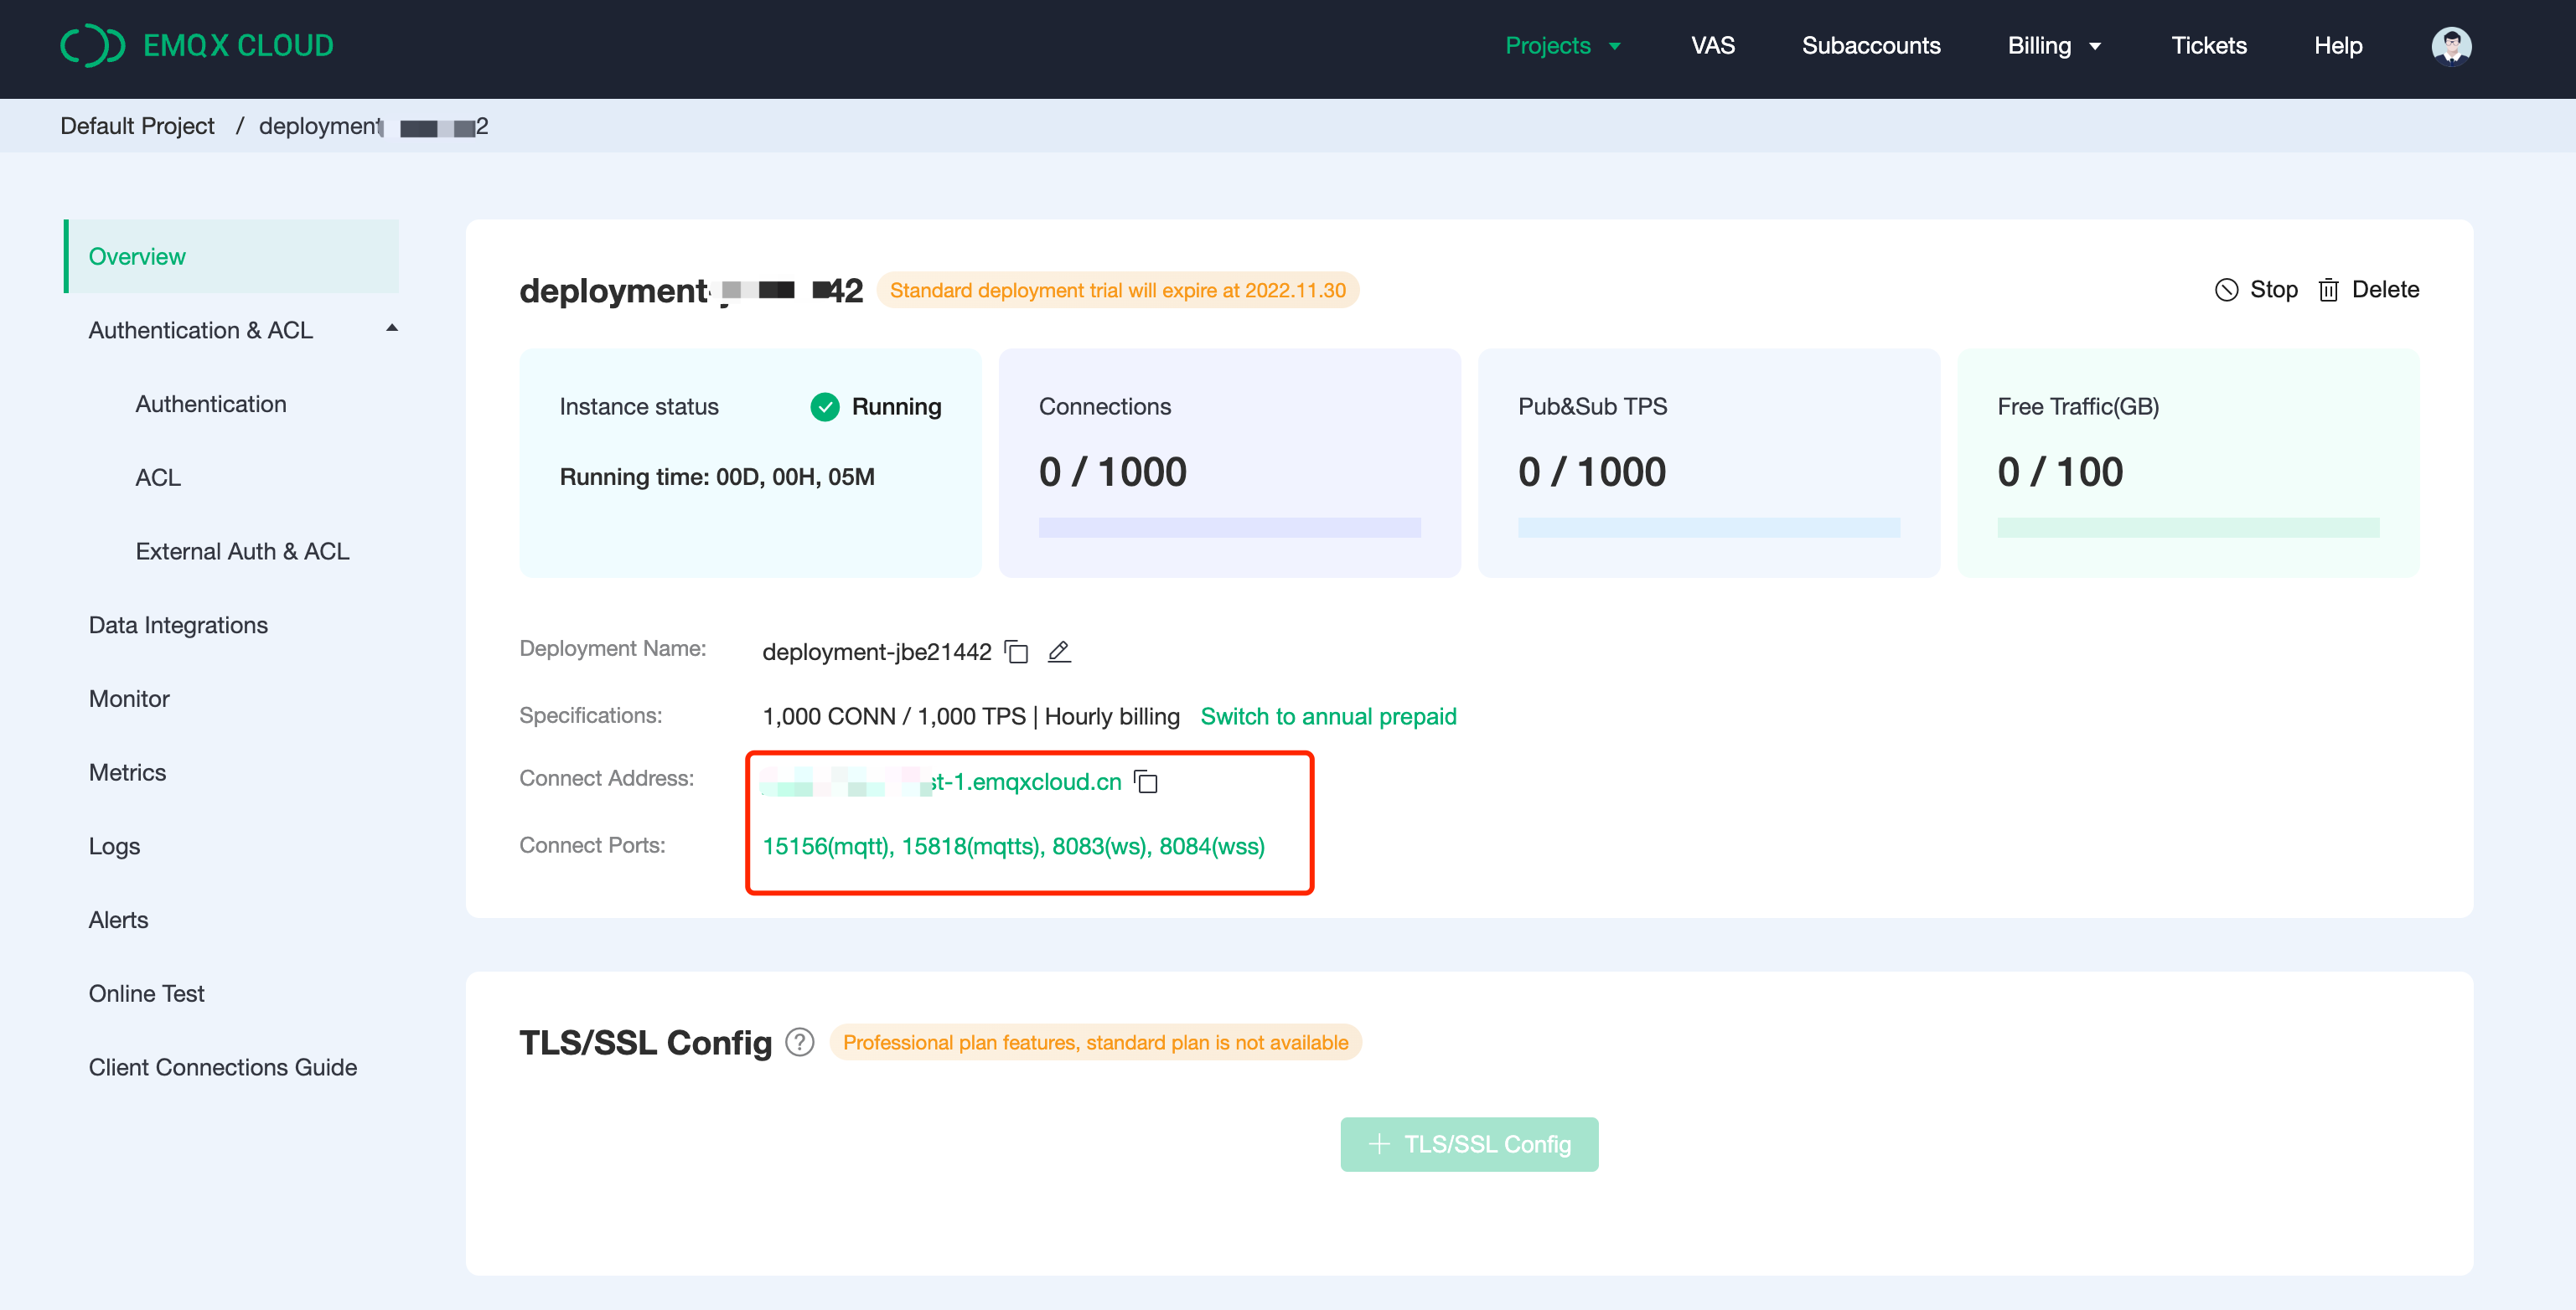Select External Auth & ACL in sidebar
The height and width of the screenshot is (1310, 2576).
[x=242, y=550]
